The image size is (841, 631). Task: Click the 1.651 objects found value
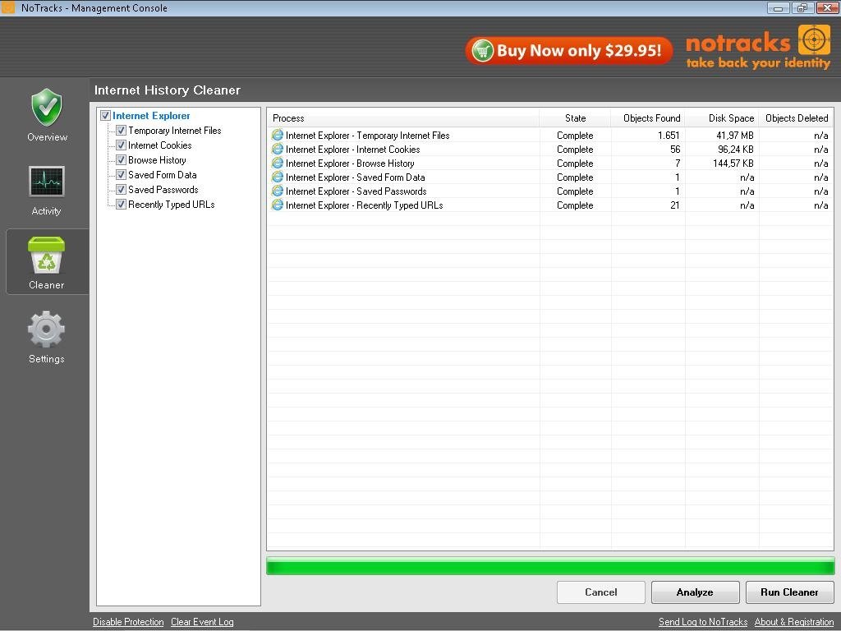click(x=669, y=136)
